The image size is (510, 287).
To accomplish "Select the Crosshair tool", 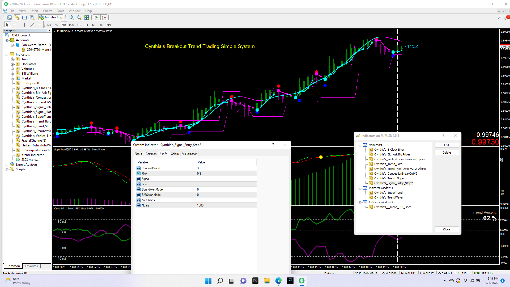I will [x=15, y=25].
